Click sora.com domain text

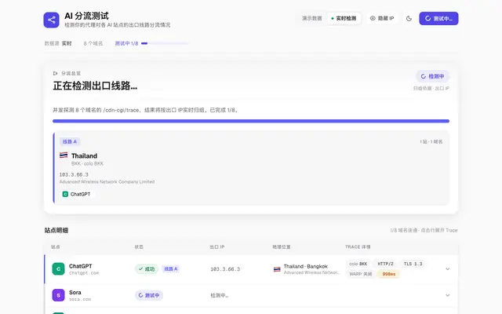click(x=80, y=299)
